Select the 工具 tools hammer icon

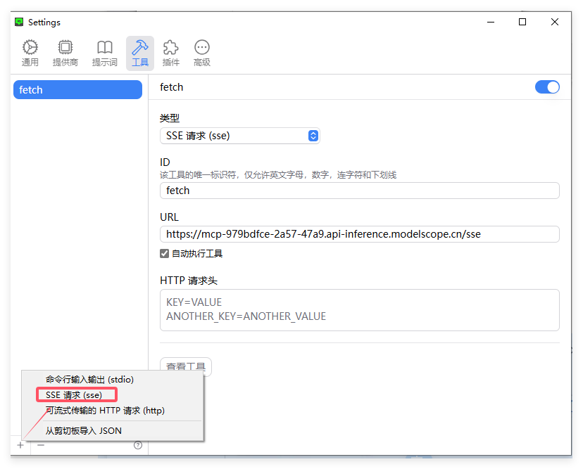point(140,53)
